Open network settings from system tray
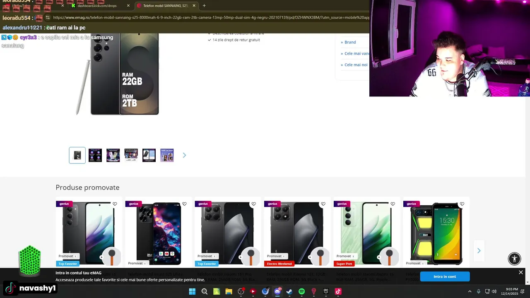The image size is (530, 298). (x=487, y=291)
